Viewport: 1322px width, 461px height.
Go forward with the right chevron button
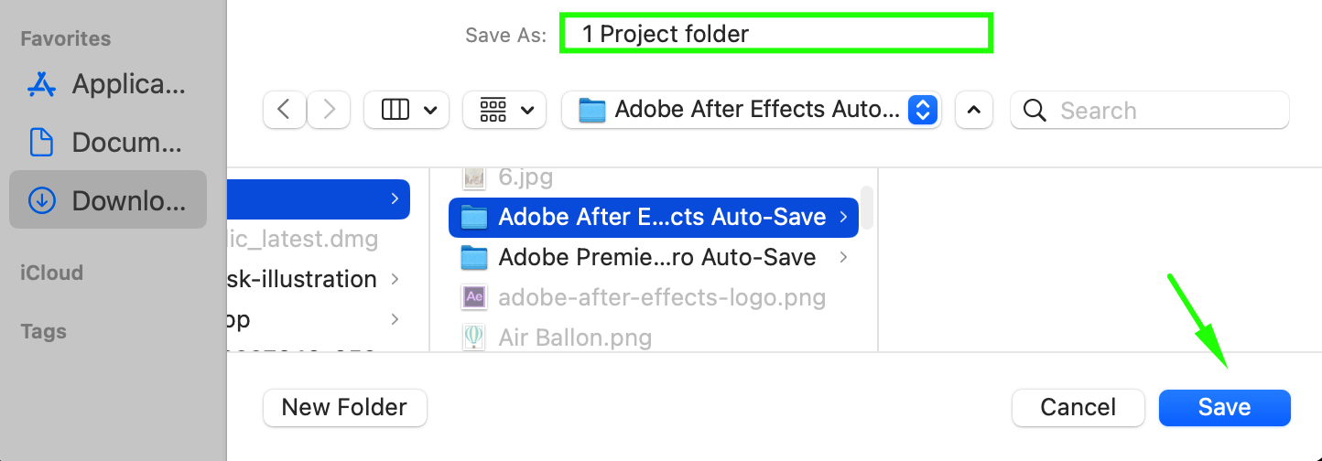[x=328, y=110]
